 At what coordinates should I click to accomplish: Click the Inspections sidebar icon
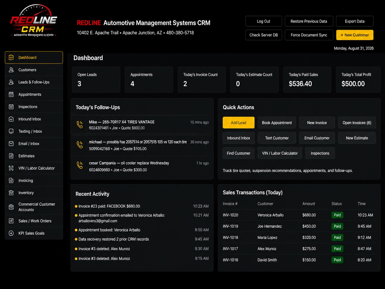[11, 107]
